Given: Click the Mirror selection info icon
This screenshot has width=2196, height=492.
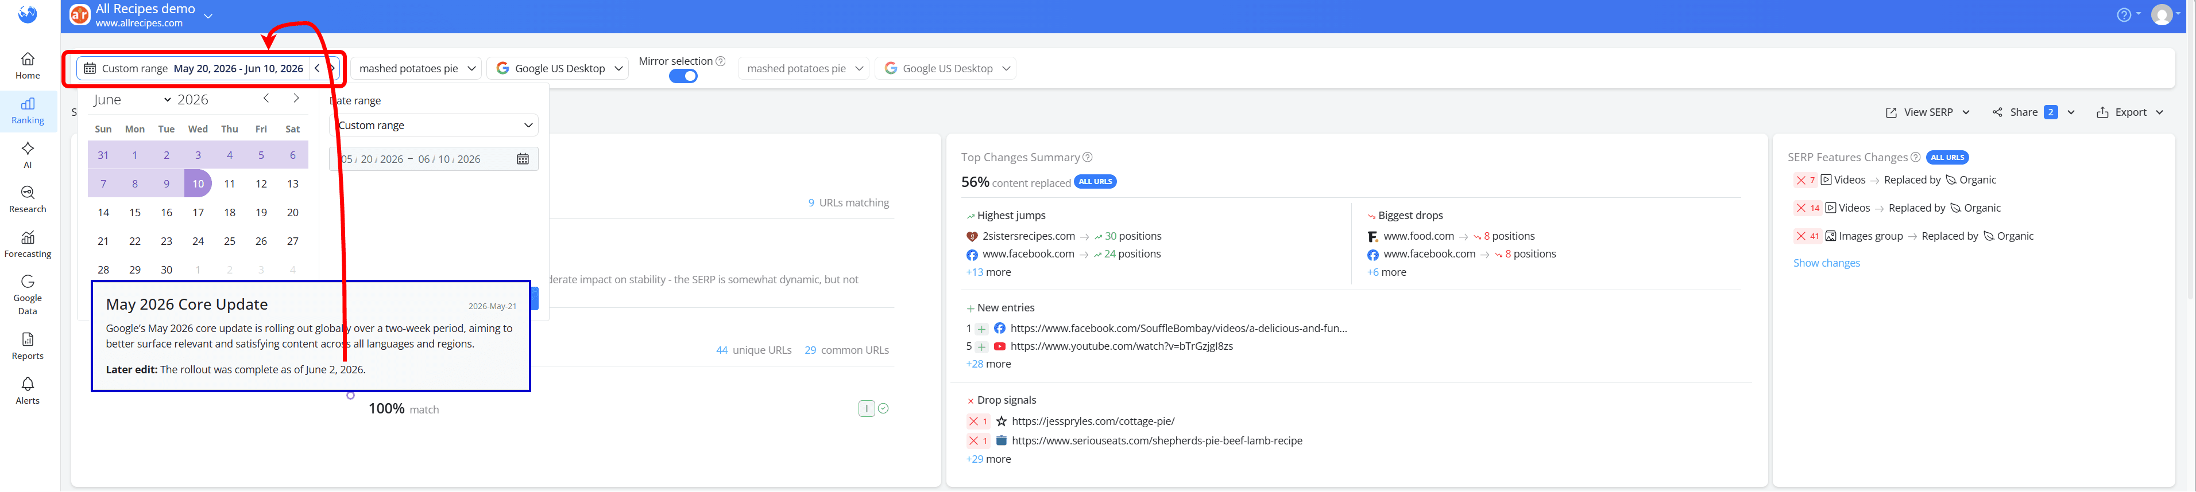Looking at the screenshot, I should 720,61.
